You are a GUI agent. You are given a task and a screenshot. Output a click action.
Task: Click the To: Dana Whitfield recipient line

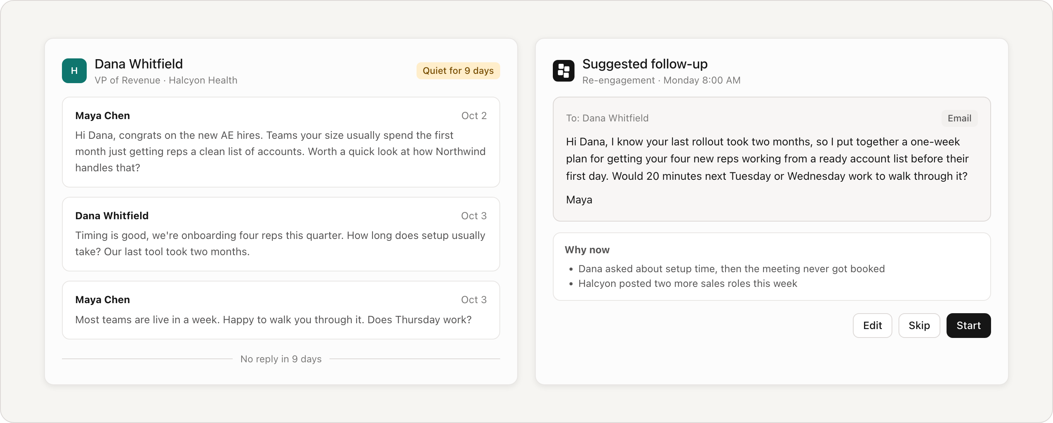[x=607, y=118]
